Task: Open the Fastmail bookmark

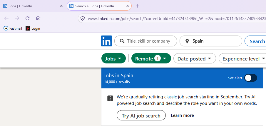Action: (13, 28)
